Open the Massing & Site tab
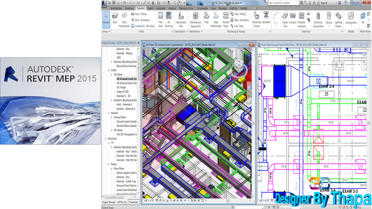The image size is (372, 209). point(186,8)
